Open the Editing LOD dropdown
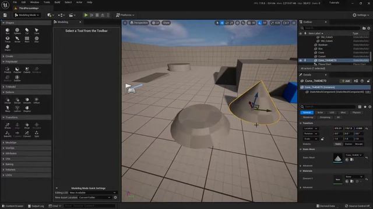The width and height of the screenshot is (373, 209). (93, 193)
